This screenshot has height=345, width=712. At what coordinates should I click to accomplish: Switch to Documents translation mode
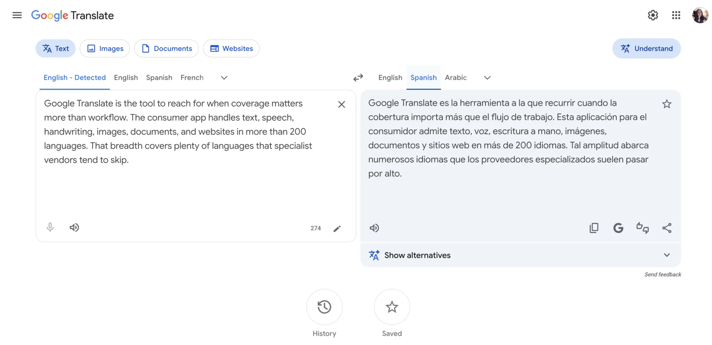tap(167, 49)
